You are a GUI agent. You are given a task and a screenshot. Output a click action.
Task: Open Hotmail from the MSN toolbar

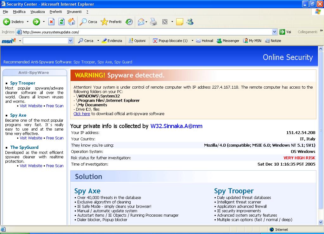(204, 41)
